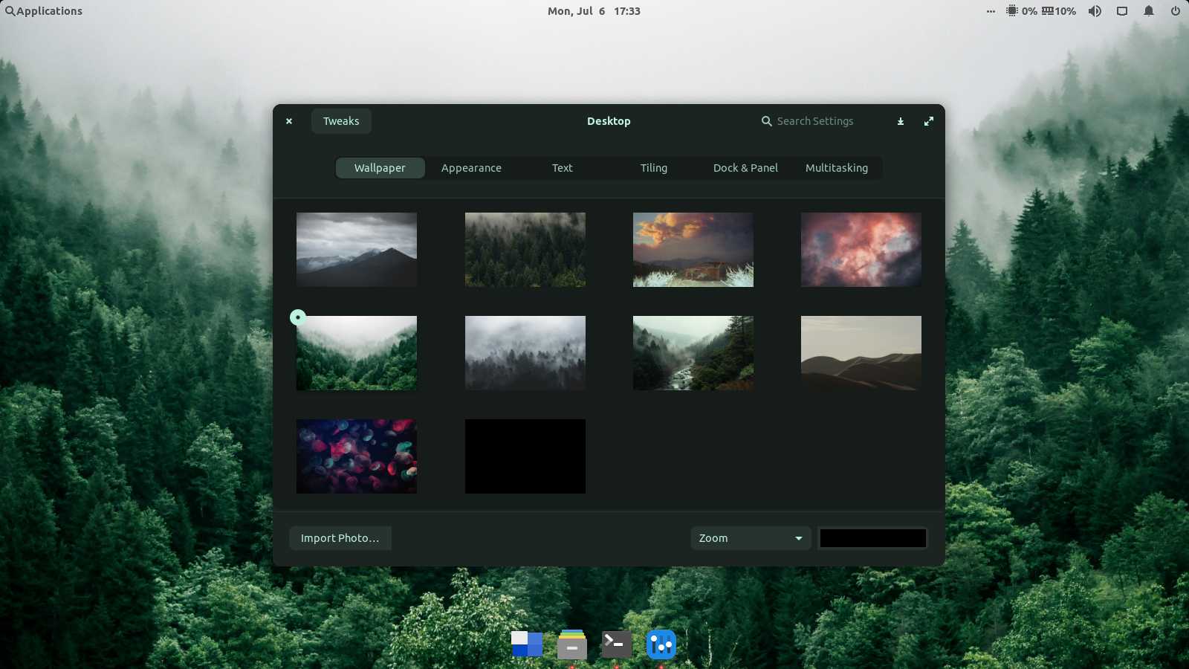Switch to the Text tab
Screen dimensions: 1189x669
click(563, 168)
